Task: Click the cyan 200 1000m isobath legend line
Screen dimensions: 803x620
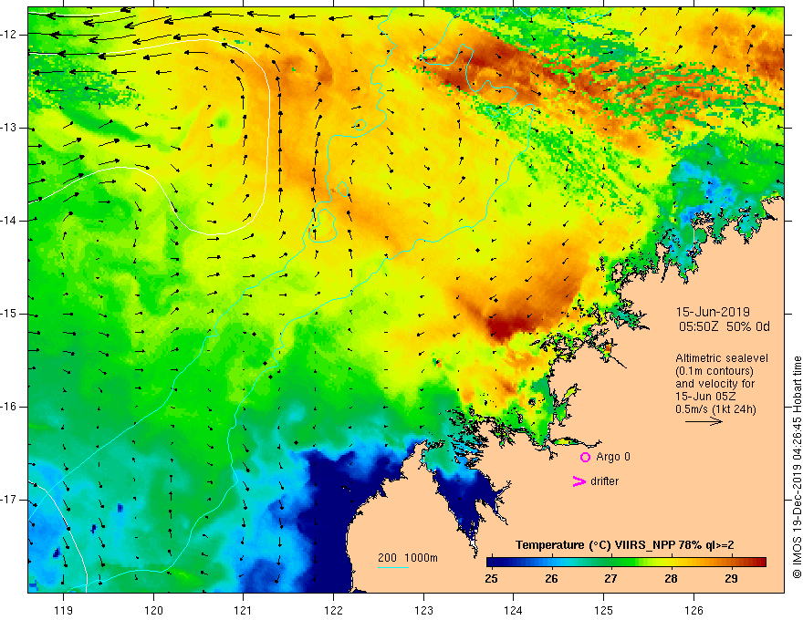Action: pyautogui.click(x=392, y=567)
